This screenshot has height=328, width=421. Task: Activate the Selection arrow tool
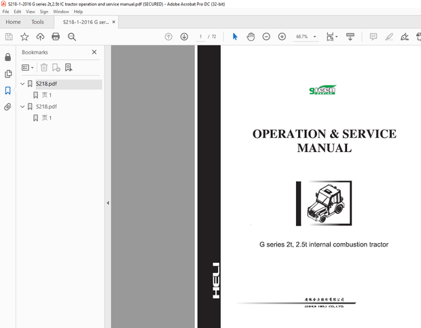tap(235, 37)
